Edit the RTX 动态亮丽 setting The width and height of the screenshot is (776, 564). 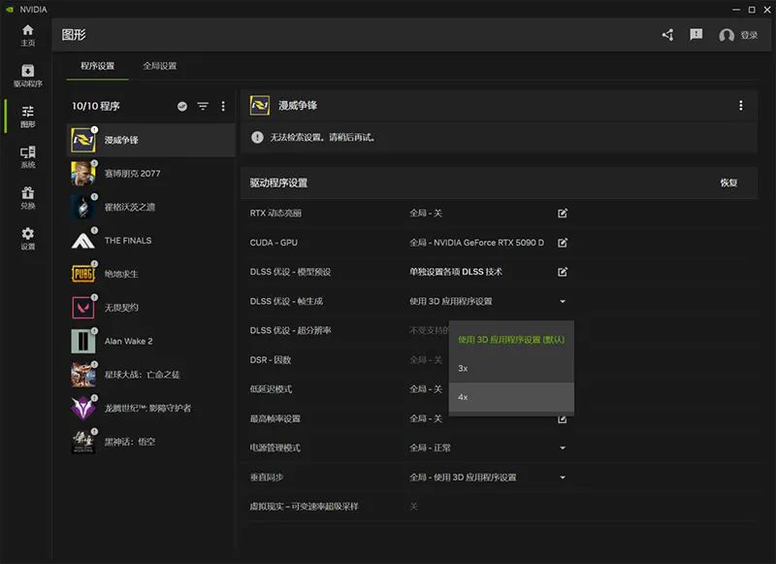(x=563, y=213)
